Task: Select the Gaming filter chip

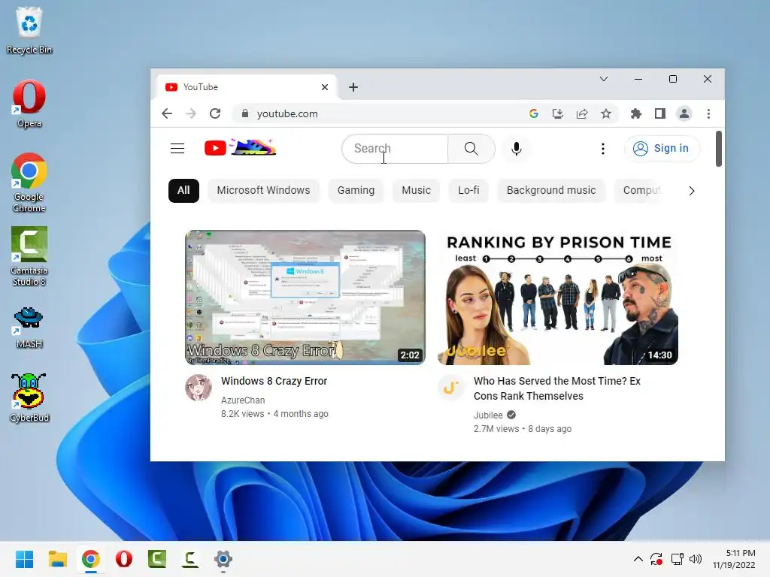Action: tap(356, 190)
